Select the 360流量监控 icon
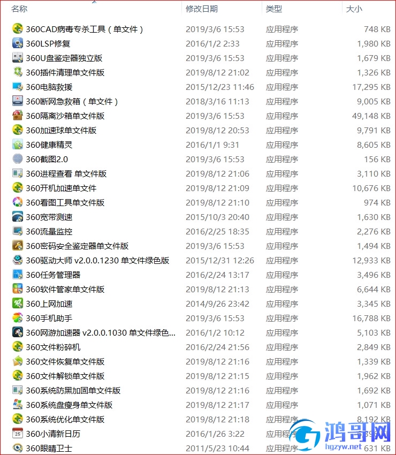This screenshot has height=455, width=396. [x=18, y=231]
